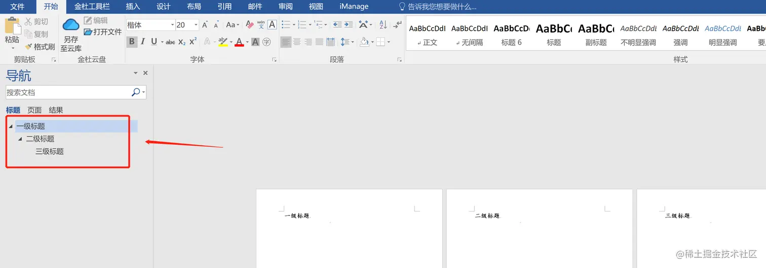Clear all formatting with the eraser icon
This screenshot has height=268, width=766.
pyautogui.click(x=249, y=25)
